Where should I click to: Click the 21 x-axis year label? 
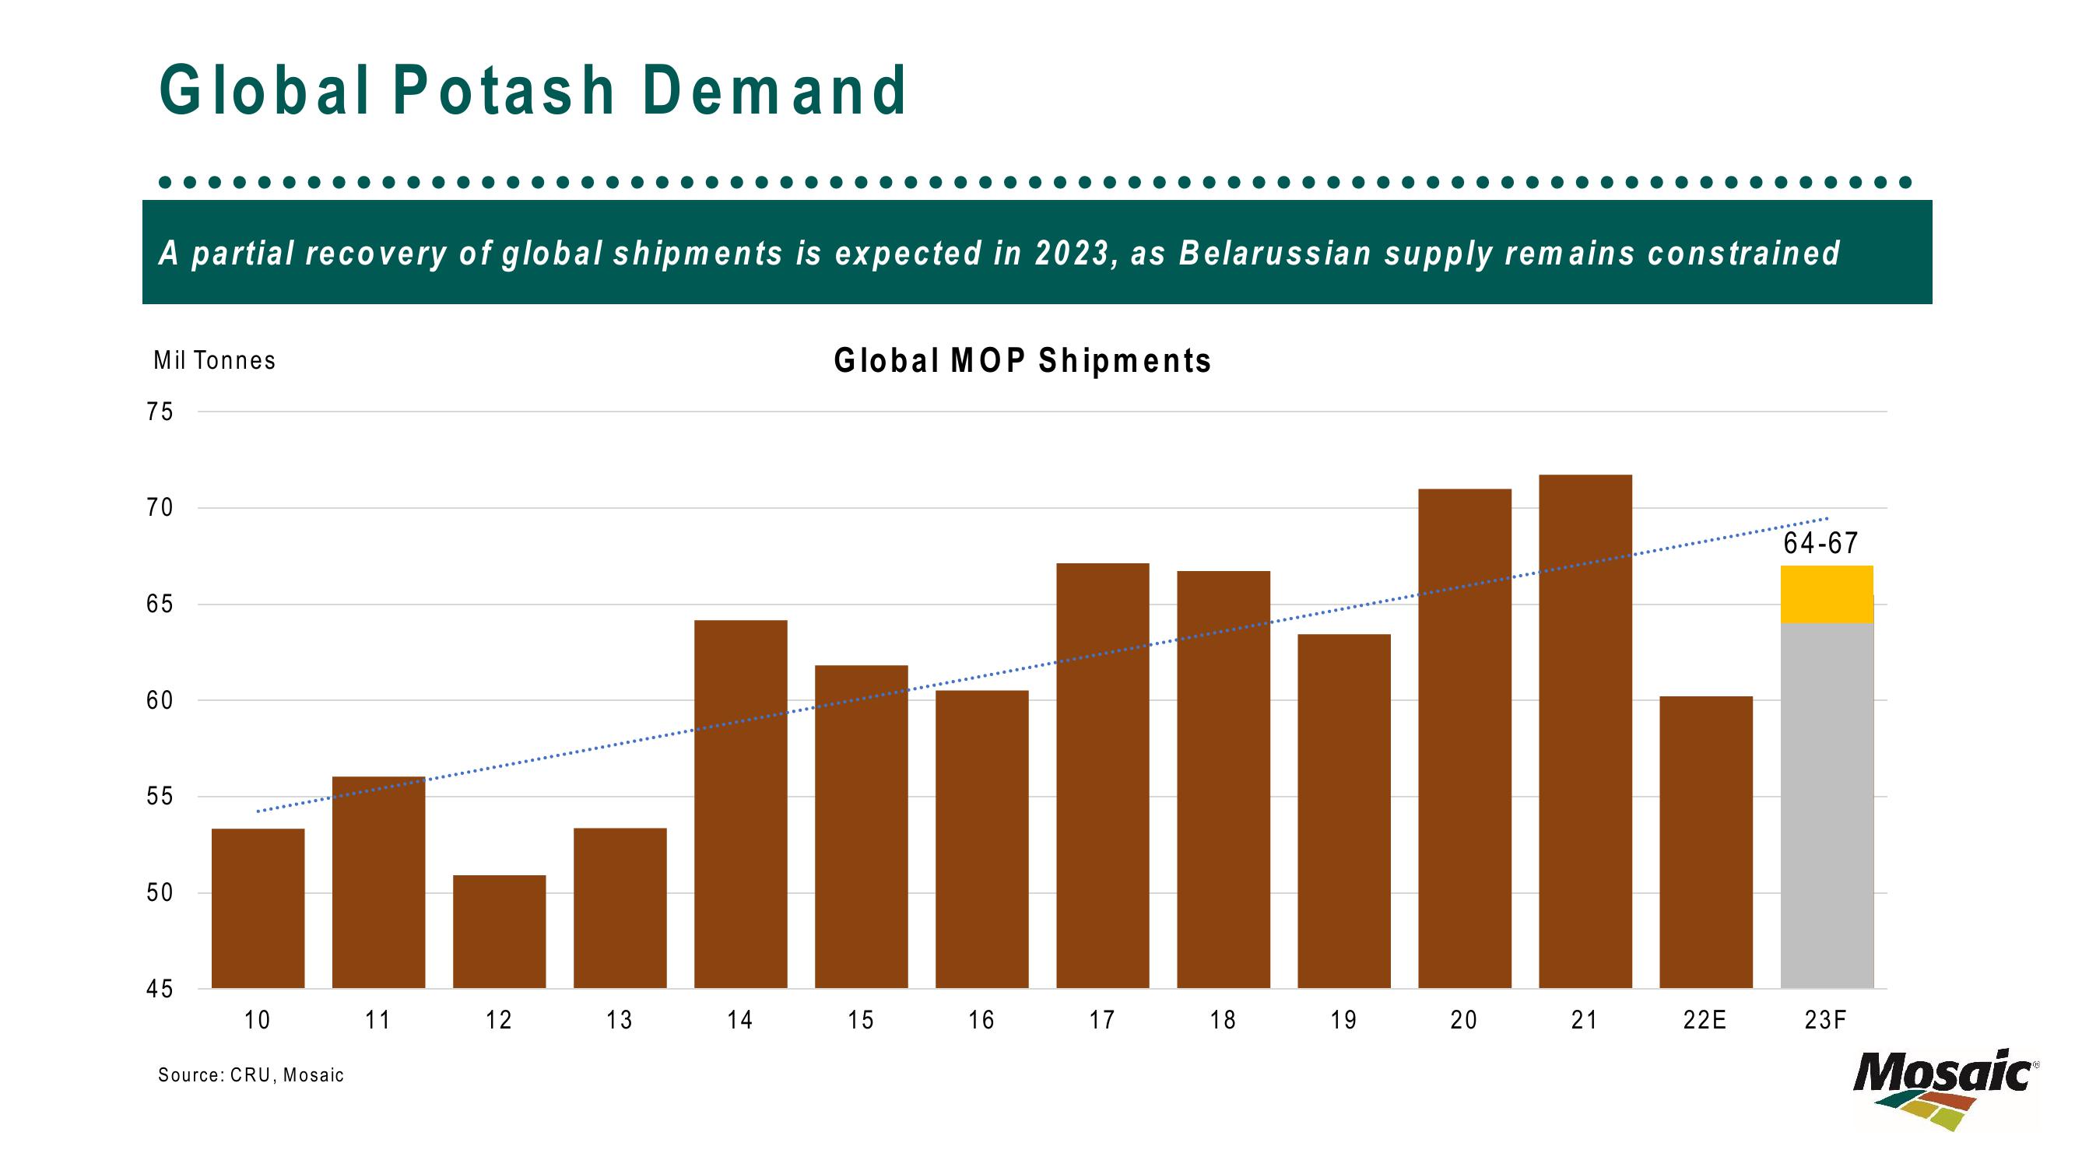[1585, 1021]
